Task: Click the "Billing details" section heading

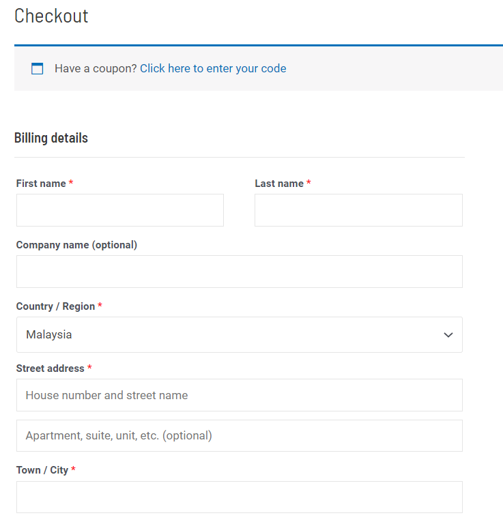Action: click(51, 138)
